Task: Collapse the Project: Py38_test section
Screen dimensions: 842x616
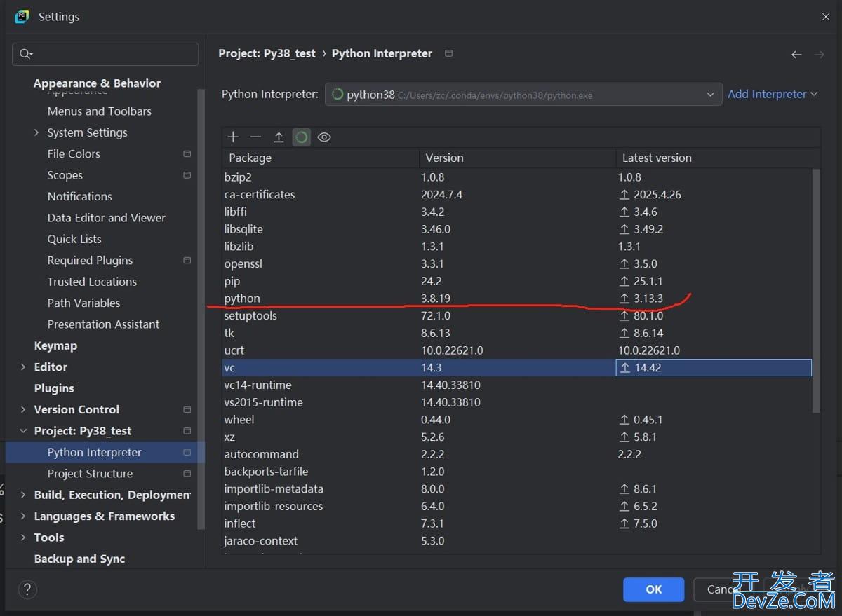Action: click(23, 431)
